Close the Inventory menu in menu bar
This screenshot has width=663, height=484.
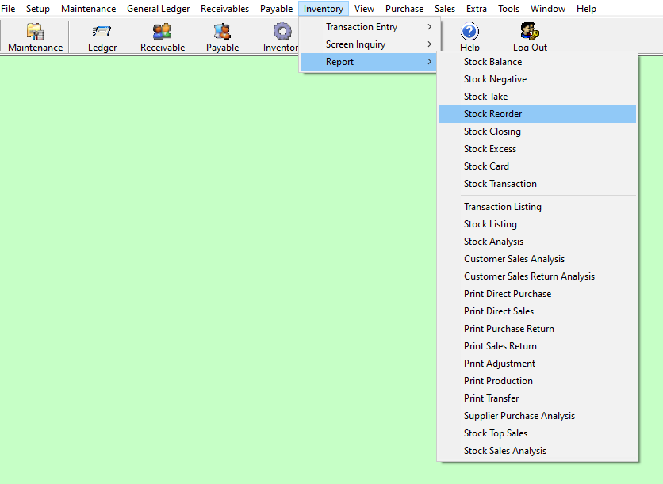324,9
